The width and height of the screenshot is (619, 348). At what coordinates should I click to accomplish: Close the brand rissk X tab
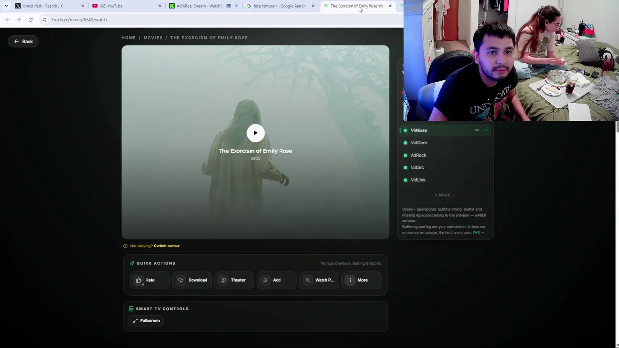83,6
